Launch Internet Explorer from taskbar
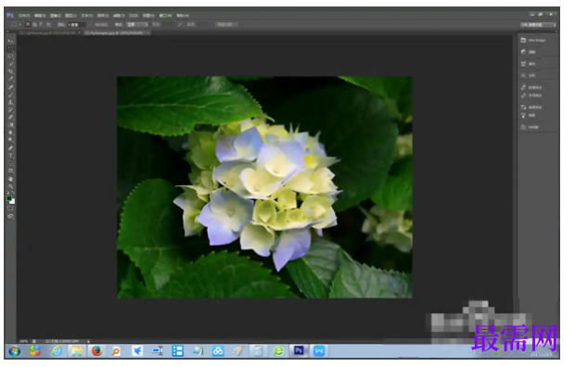575x367 pixels. coord(57,351)
